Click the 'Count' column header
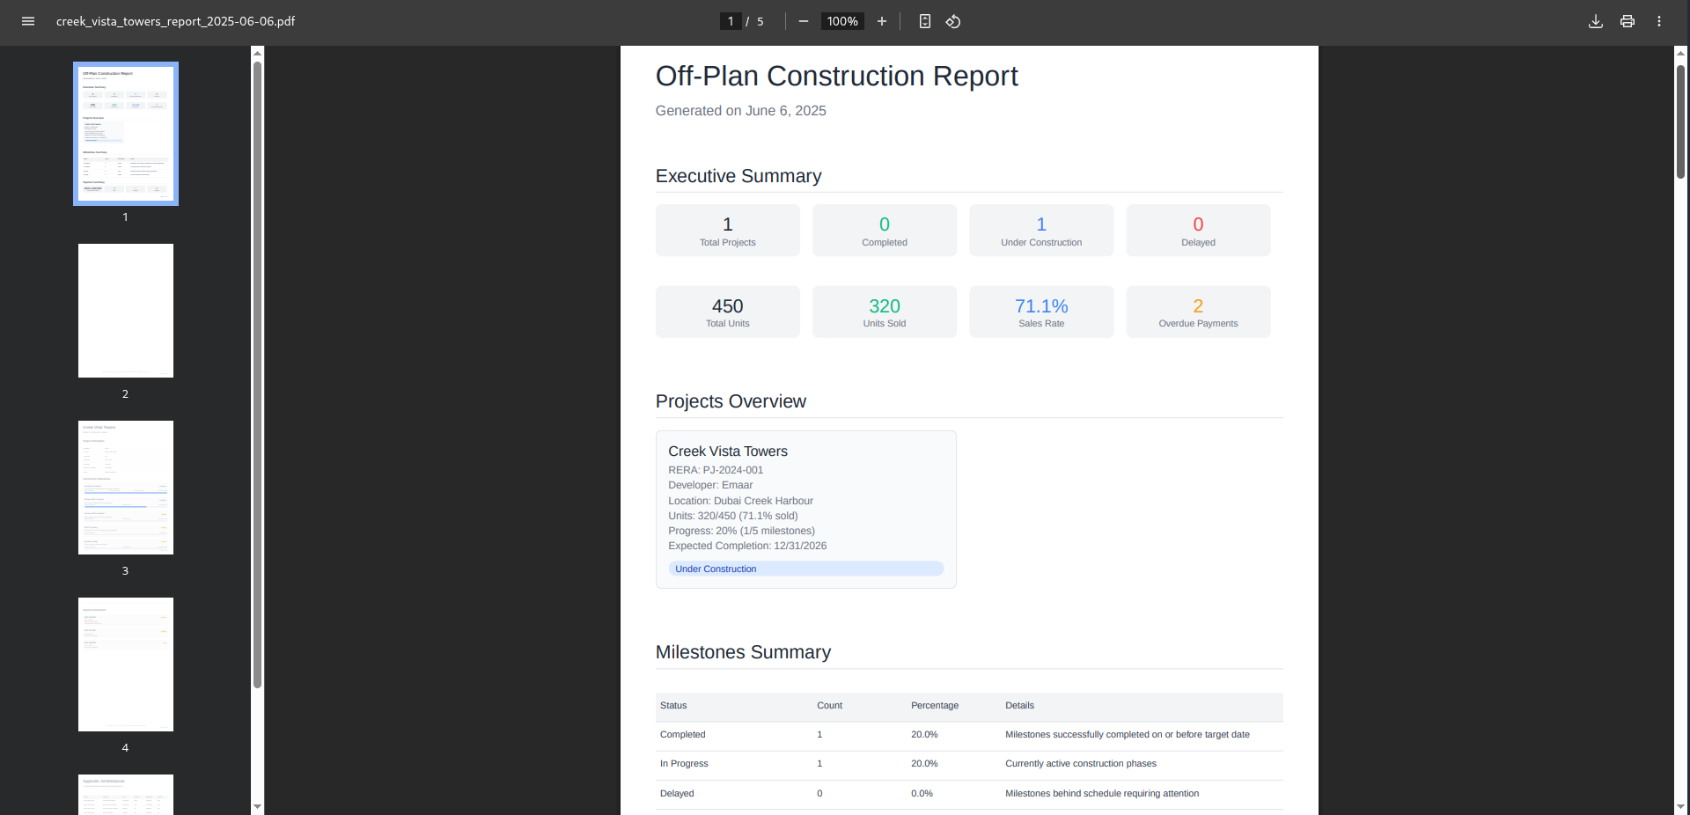 point(829,706)
